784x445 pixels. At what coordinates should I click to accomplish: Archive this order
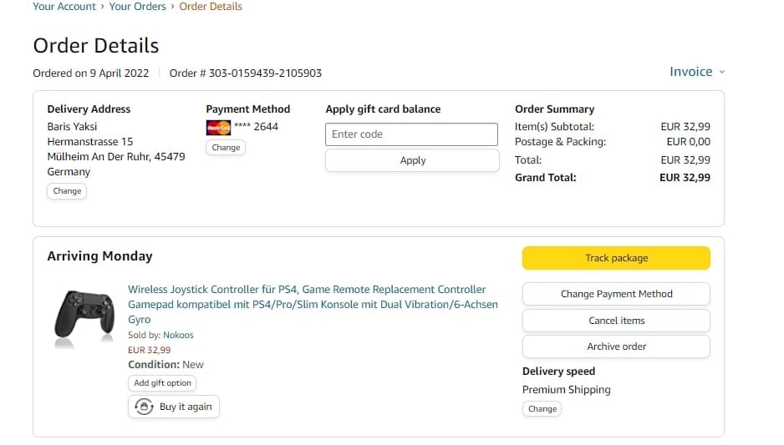[616, 346]
